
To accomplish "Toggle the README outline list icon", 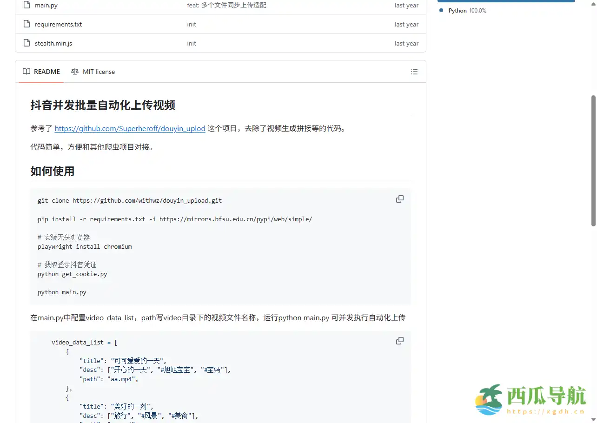I will pyautogui.click(x=414, y=71).
